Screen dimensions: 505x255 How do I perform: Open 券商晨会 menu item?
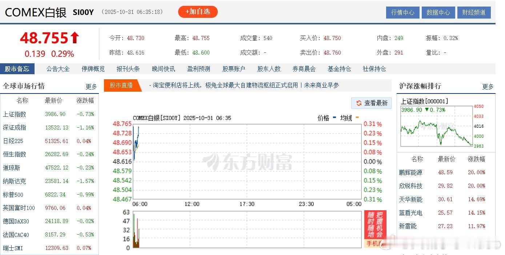[304, 69]
